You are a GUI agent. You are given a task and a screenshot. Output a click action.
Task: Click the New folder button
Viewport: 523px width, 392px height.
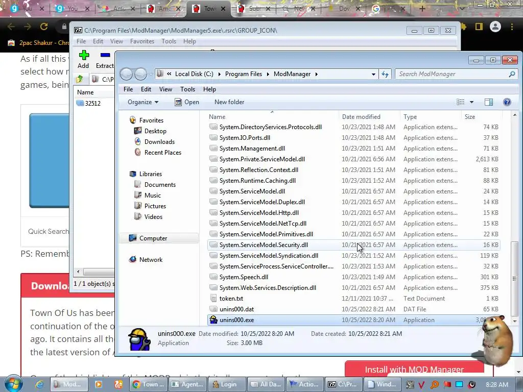click(x=229, y=102)
